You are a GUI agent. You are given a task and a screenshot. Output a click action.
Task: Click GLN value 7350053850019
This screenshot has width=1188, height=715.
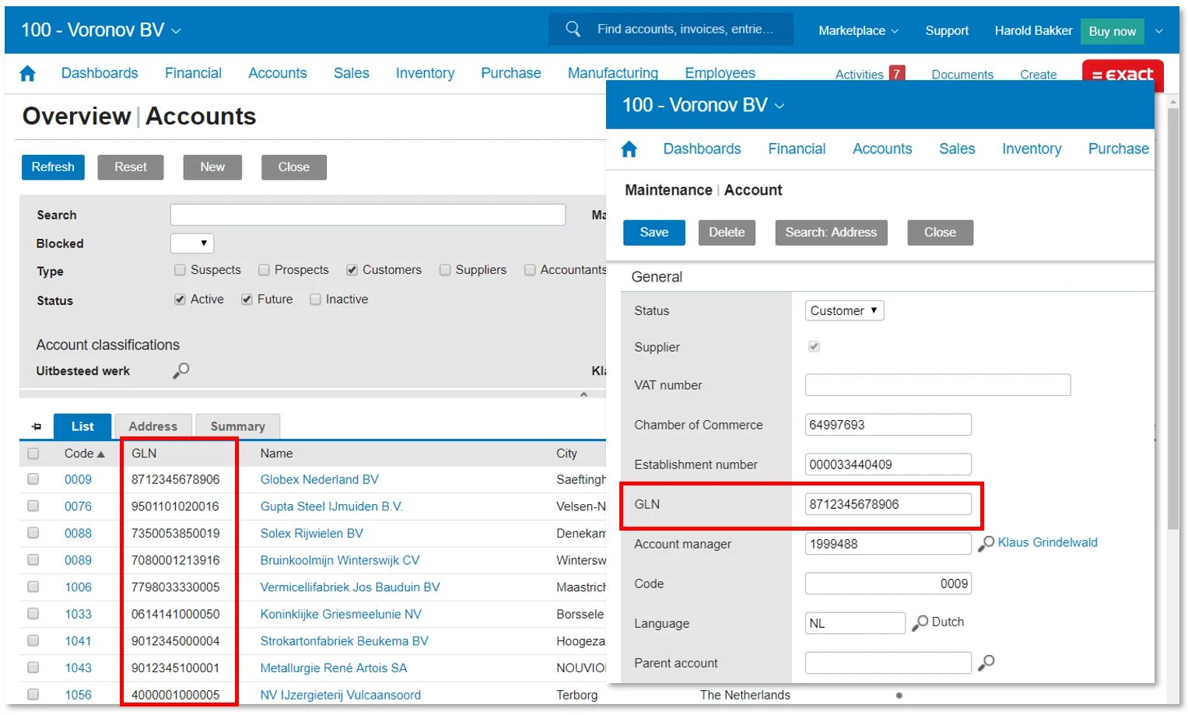coord(176,534)
